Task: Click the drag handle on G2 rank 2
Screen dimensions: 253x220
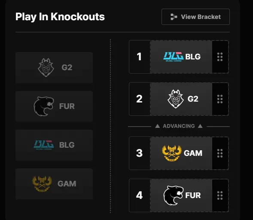Action: tap(220, 99)
